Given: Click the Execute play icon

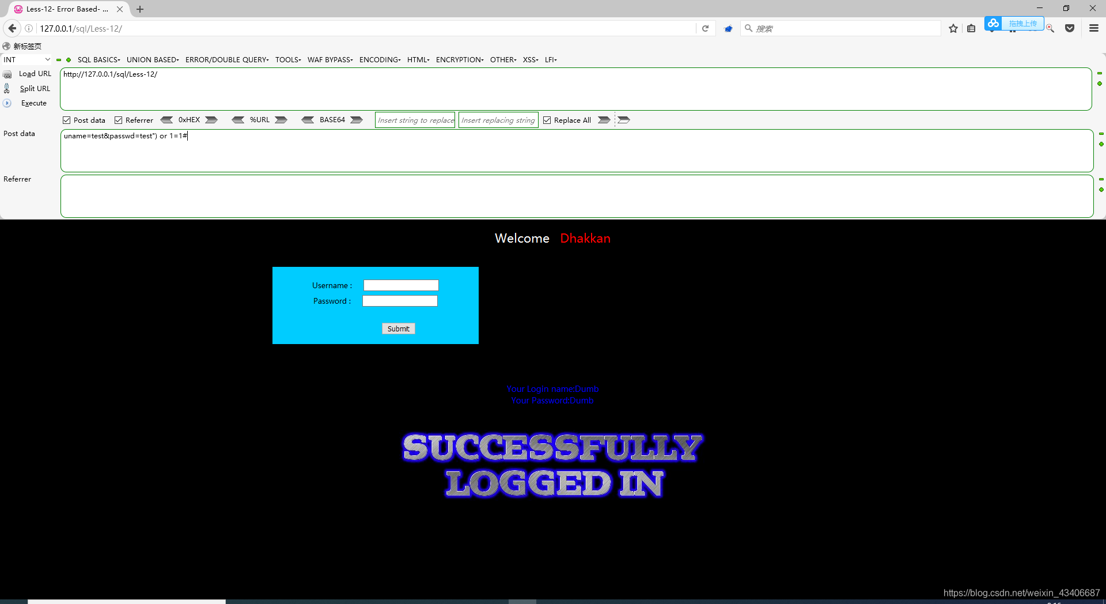Looking at the screenshot, I should (7, 103).
